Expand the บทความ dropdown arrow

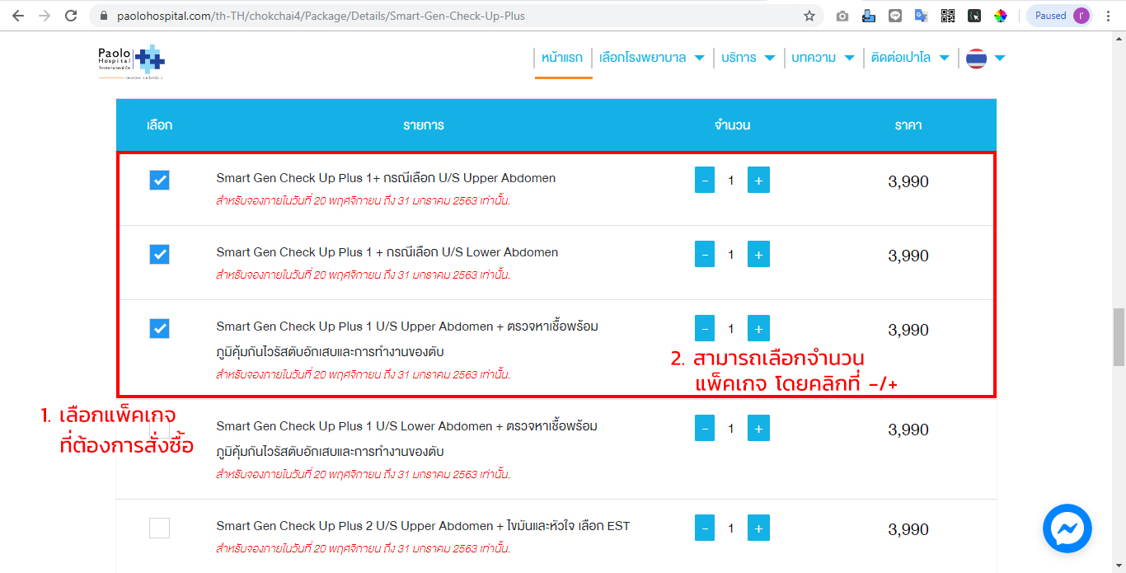click(x=849, y=58)
